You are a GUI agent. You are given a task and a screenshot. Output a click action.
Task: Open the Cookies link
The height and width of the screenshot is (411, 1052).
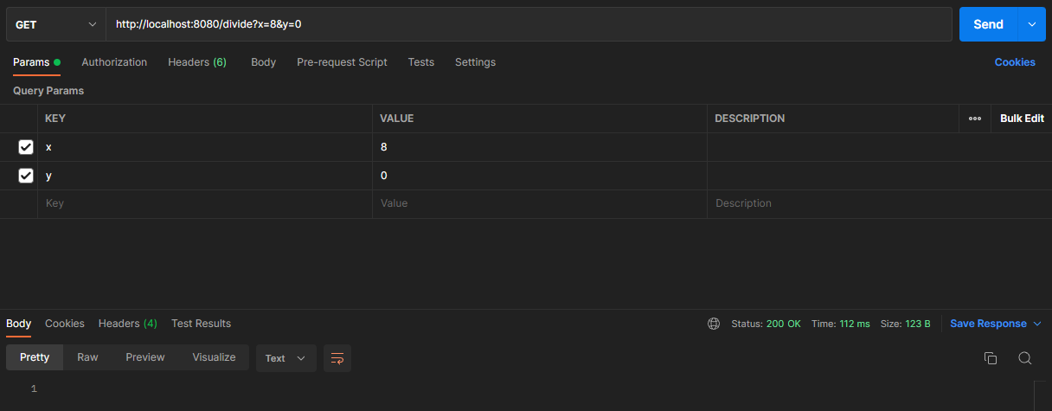[1015, 62]
